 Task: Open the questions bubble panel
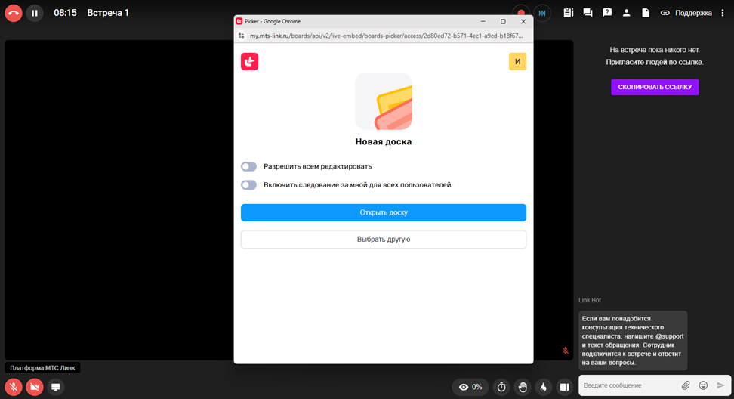click(x=607, y=13)
